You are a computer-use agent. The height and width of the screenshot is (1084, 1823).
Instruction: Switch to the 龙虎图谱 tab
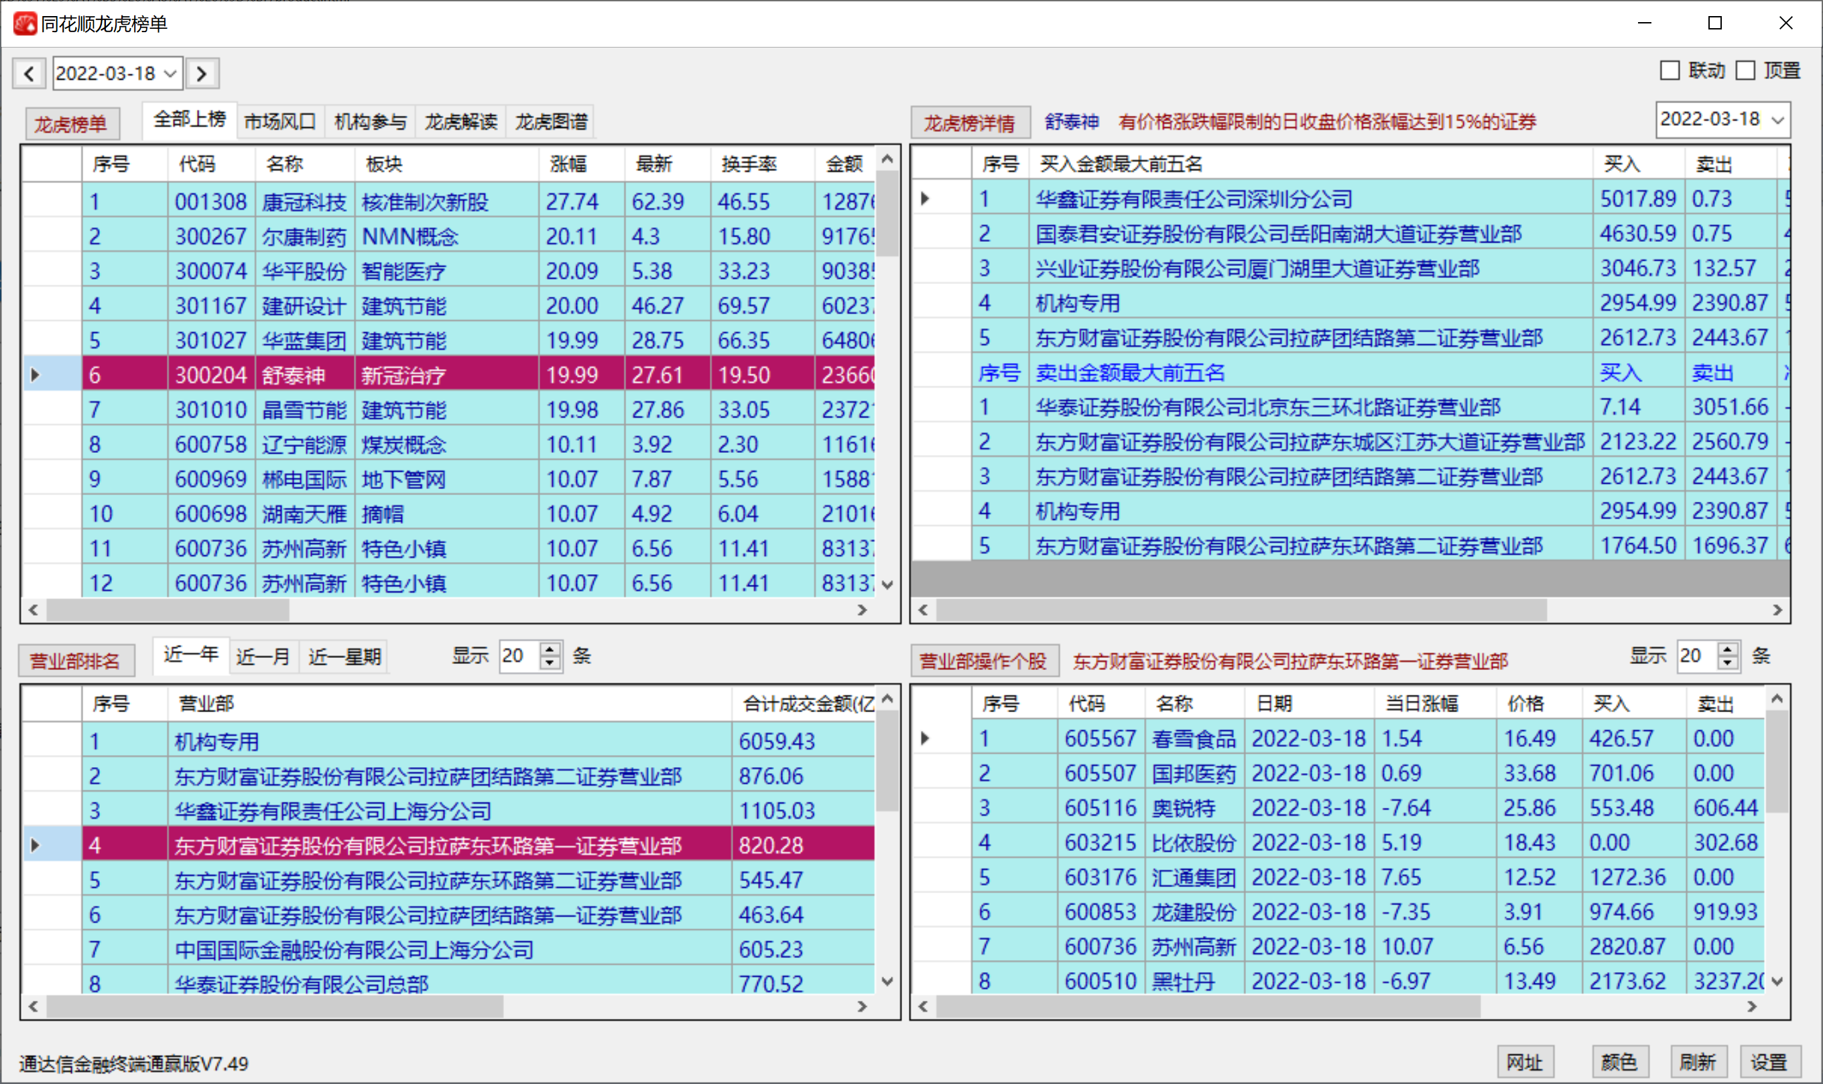[552, 121]
